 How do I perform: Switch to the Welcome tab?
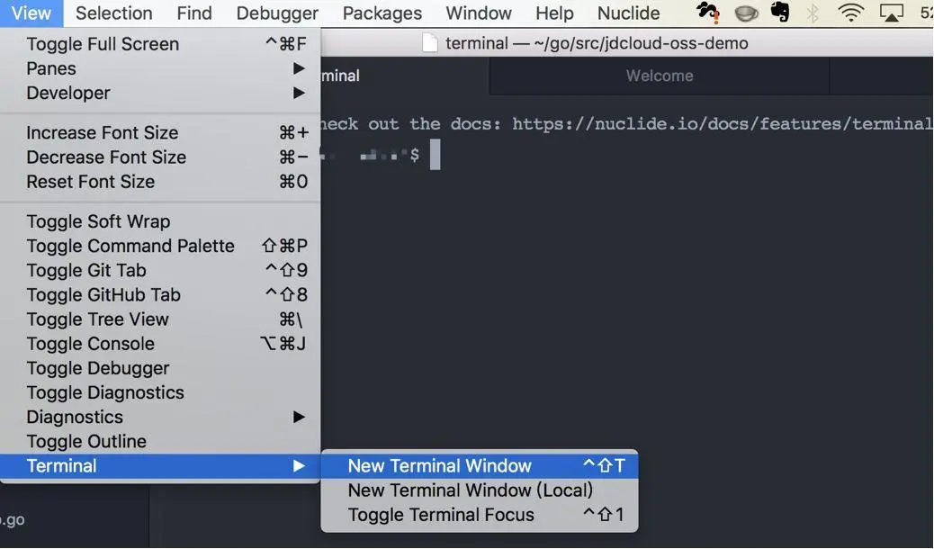[x=660, y=76]
